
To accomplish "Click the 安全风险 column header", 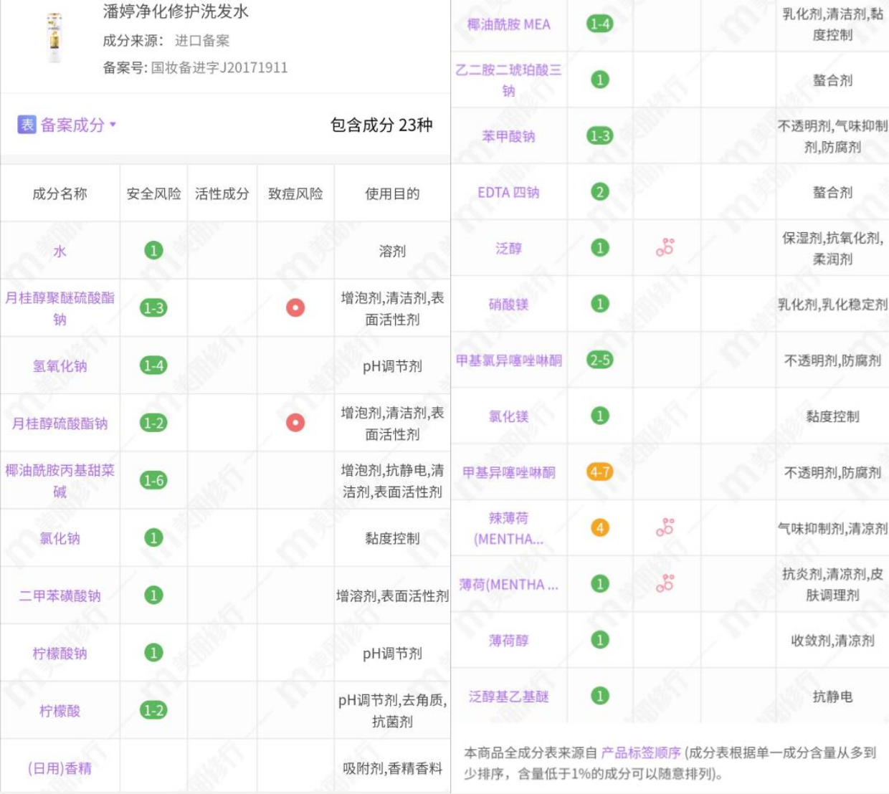I will tap(153, 192).
